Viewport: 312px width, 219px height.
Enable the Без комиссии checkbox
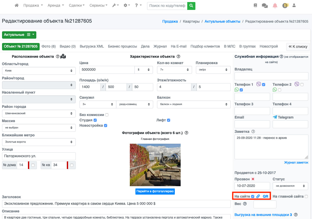[107, 115]
